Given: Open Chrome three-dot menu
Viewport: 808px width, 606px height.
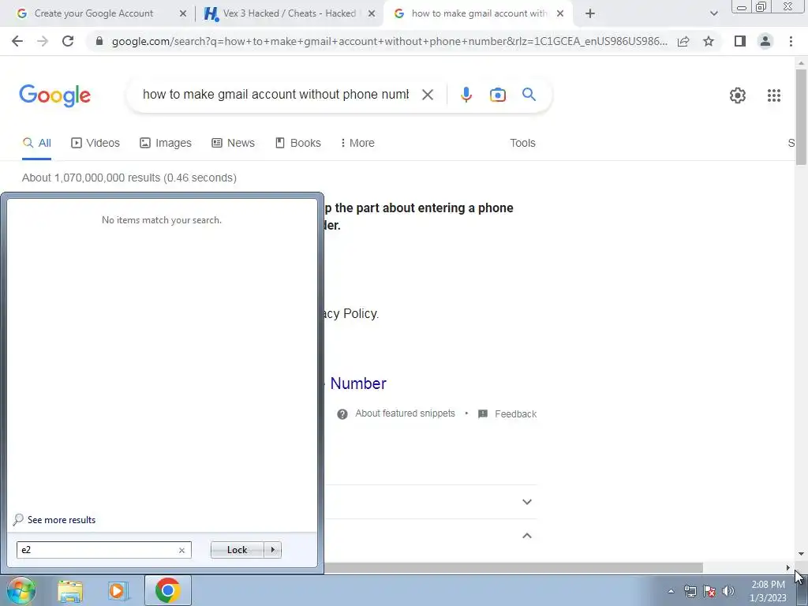Looking at the screenshot, I should (791, 41).
